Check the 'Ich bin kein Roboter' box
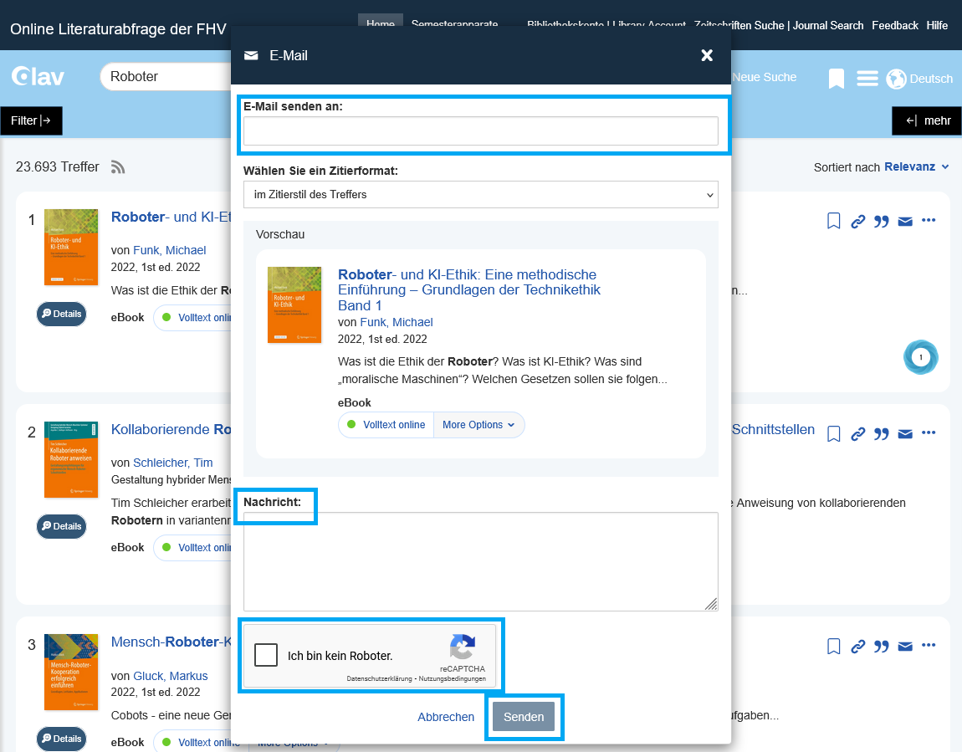962x752 pixels. point(266,655)
